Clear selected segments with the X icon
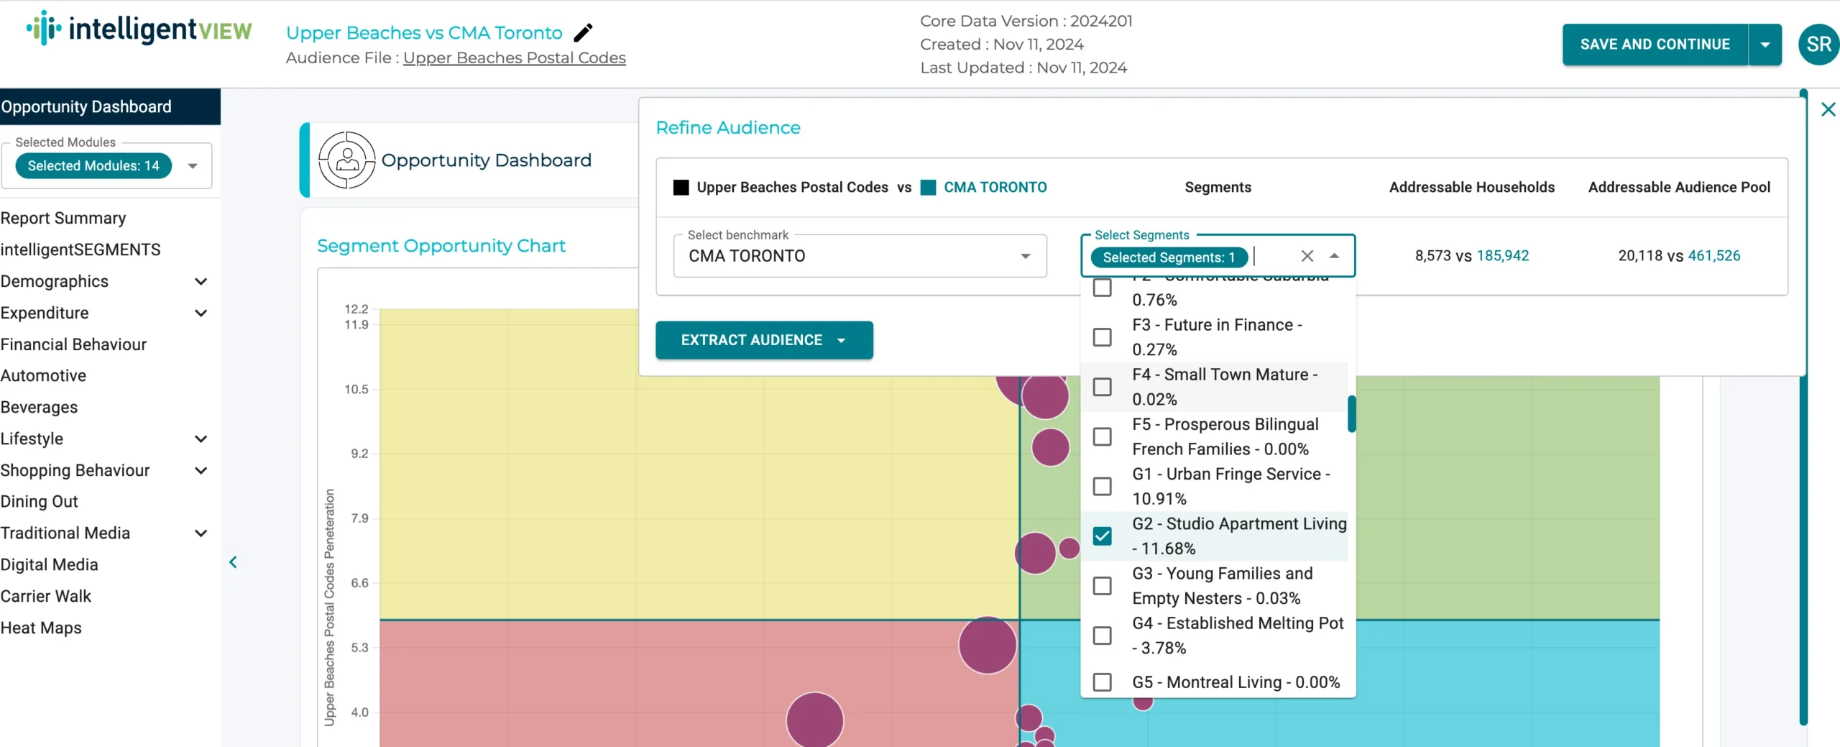The image size is (1840, 747). [1307, 256]
